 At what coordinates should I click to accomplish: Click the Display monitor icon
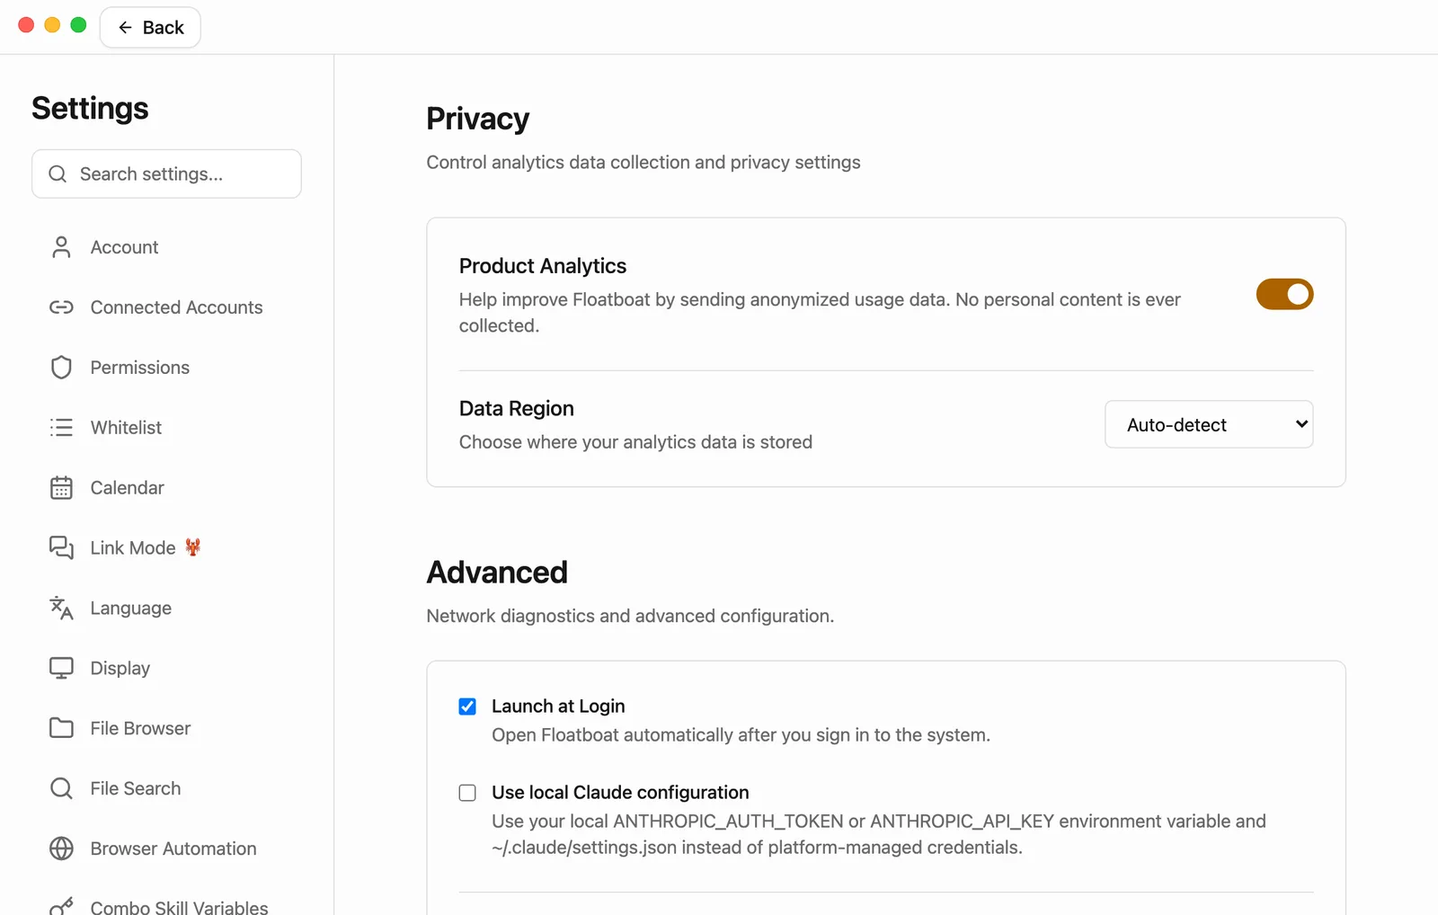[x=61, y=669]
